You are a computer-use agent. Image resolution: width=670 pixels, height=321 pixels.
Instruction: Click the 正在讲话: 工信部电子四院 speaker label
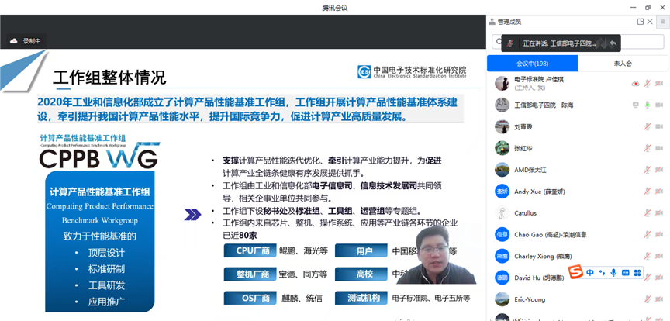[x=559, y=43]
